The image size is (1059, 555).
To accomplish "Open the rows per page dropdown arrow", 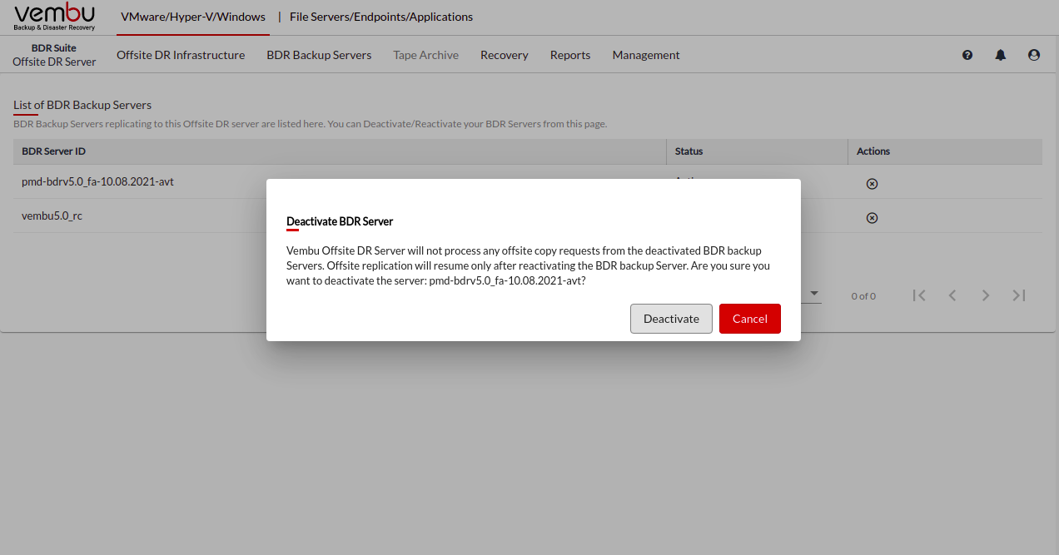I will click(x=814, y=293).
